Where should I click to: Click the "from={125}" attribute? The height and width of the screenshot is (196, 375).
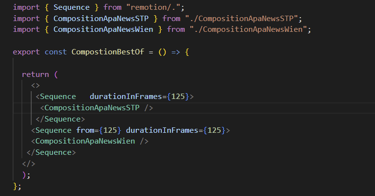point(99,130)
